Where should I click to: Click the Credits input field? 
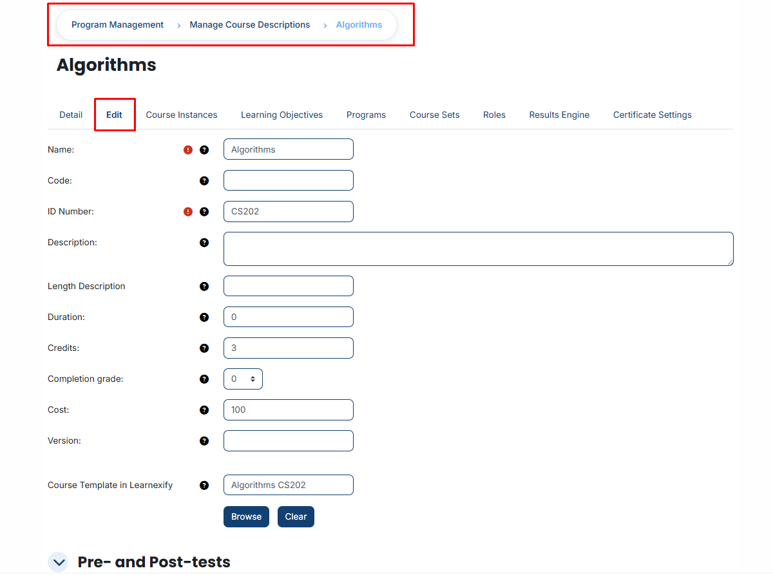tap(289, 348)
